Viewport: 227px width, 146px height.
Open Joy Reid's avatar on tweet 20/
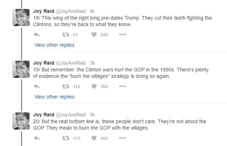[21, 121]
